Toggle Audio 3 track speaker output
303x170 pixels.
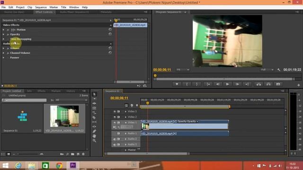(x=115, y=144)
